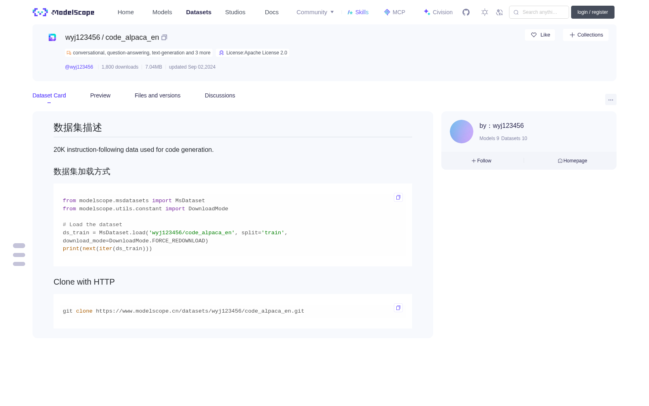The image size is (649, 406).
Task: Click the Skills link in navbar
Action: 358,12
